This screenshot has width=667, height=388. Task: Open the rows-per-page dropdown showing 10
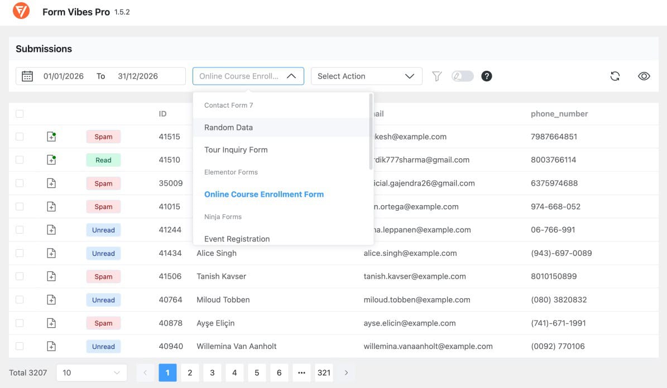pyautogui.click(x=92, y=373)
